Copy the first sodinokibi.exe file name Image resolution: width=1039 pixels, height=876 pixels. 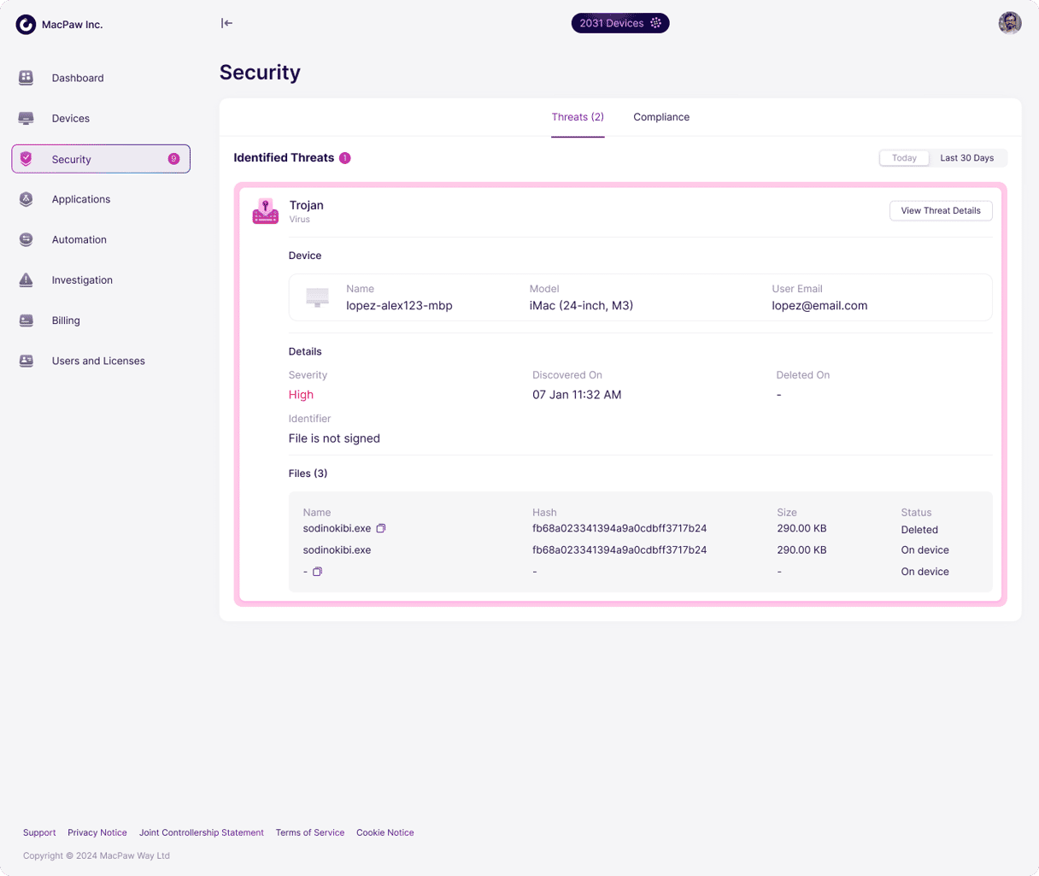[381, 528]
